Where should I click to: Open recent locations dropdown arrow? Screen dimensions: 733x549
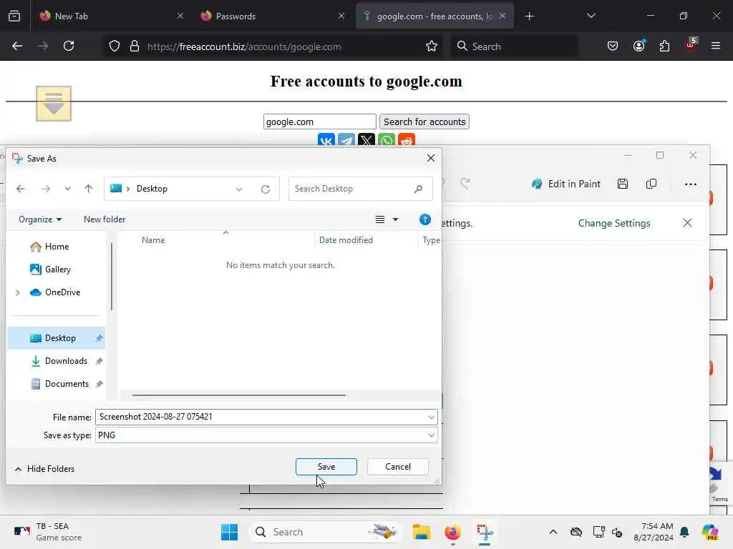[x=68, y=189]
